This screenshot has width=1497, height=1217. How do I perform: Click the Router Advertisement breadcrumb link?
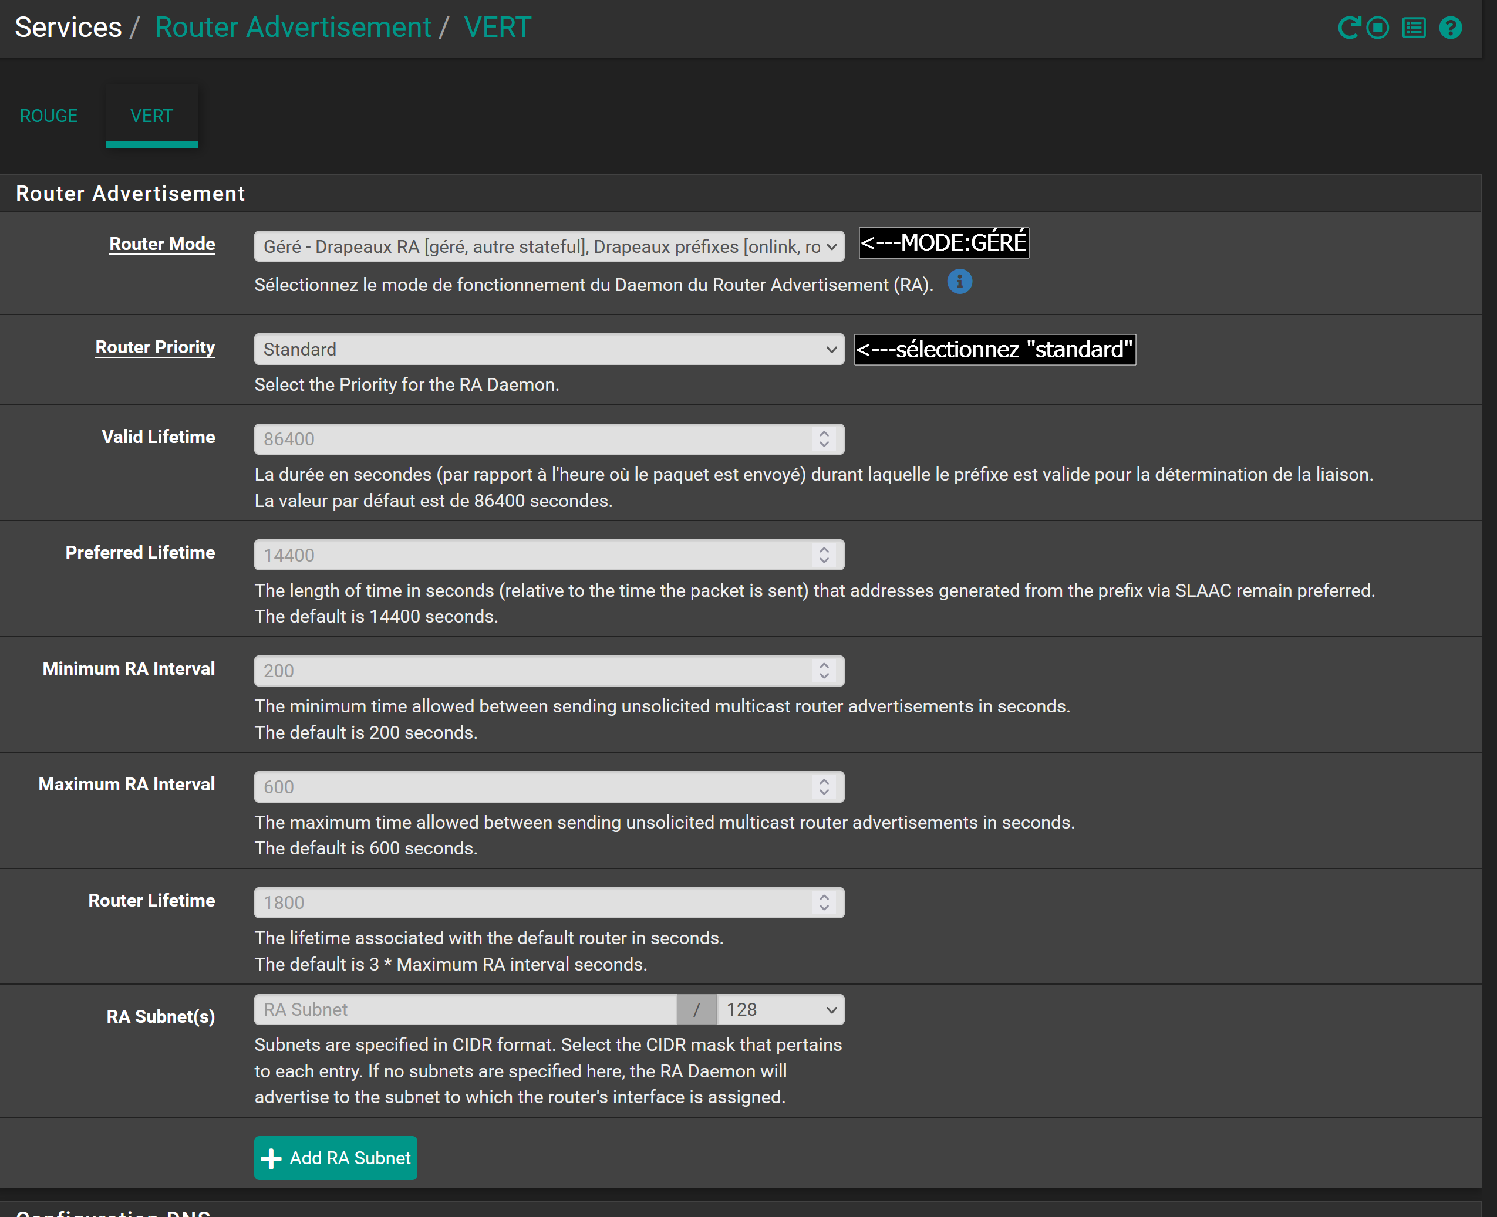[x=292, y=28]
